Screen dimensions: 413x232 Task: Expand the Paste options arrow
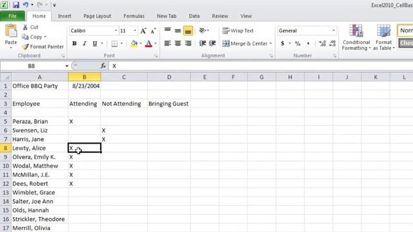pyautogui.click(x=11, y=48)
